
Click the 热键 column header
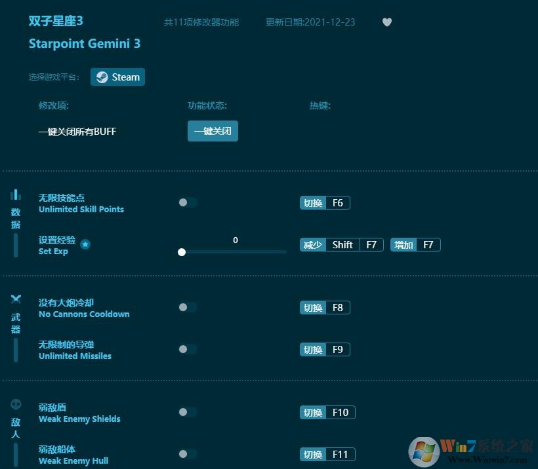320,105
